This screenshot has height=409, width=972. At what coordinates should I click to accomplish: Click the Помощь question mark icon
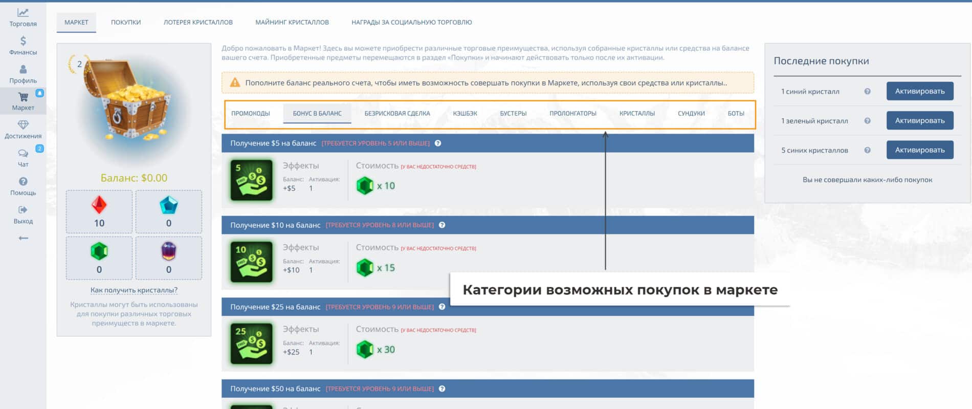coord(23,182)
